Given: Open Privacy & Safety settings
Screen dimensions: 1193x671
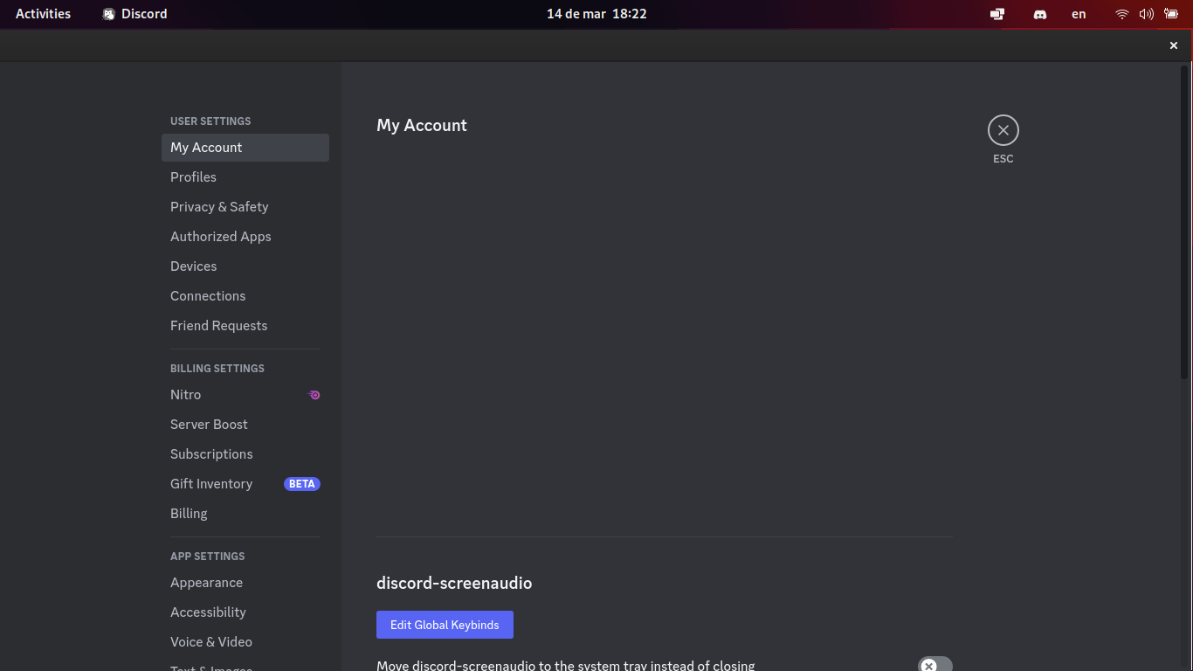Looking at the screenshot, I should coord(219,206).
